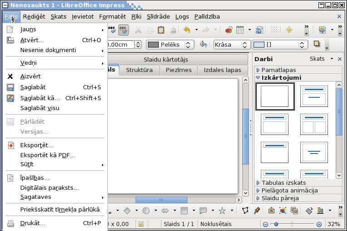Click Drukāt... in the File menu
Screen dimensions: 347x231
(x=55, y=223)
